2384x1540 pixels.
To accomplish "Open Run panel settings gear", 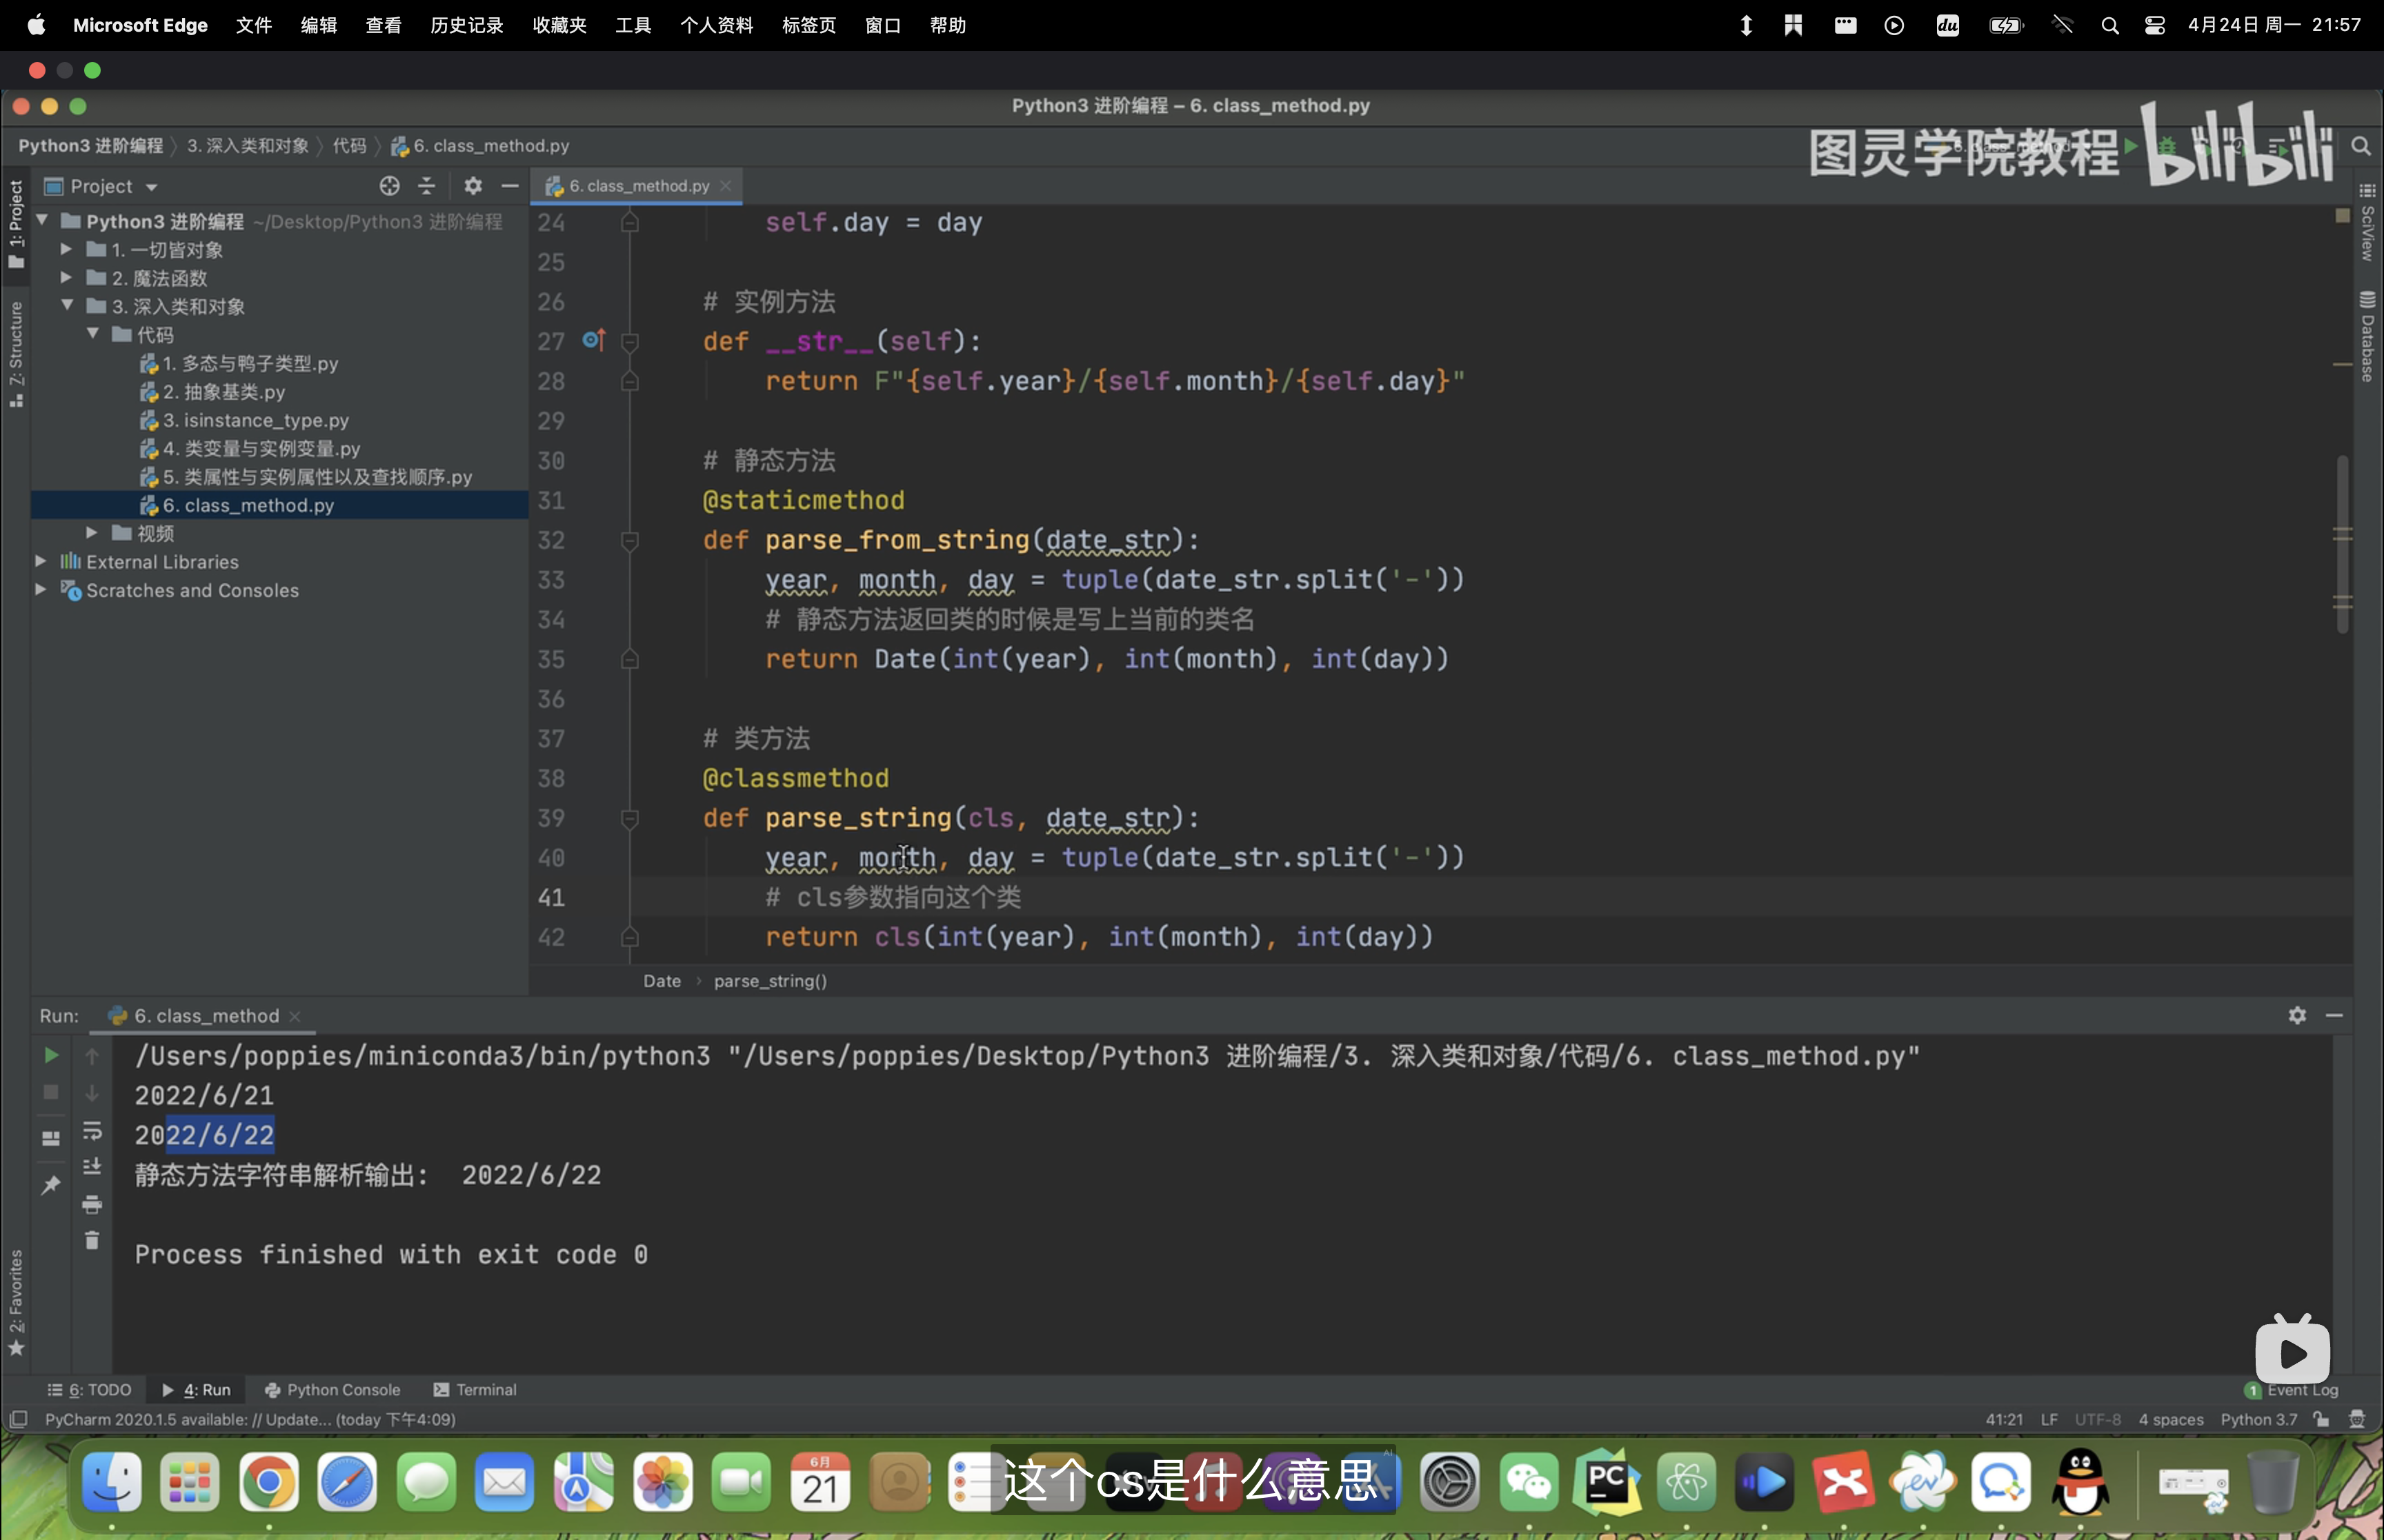I will tap(2297, 1015).
